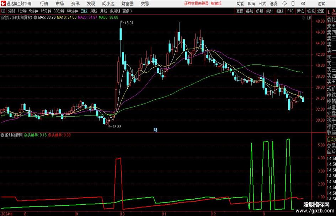Viewport: 336px width, 216px height.
Task: Click the 通达信 red logo icon
Action: tap(3, 4)
